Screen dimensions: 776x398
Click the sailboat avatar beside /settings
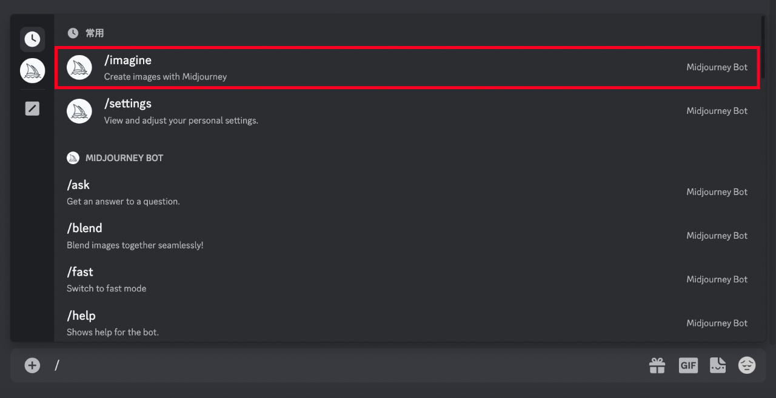click(79, 111)
